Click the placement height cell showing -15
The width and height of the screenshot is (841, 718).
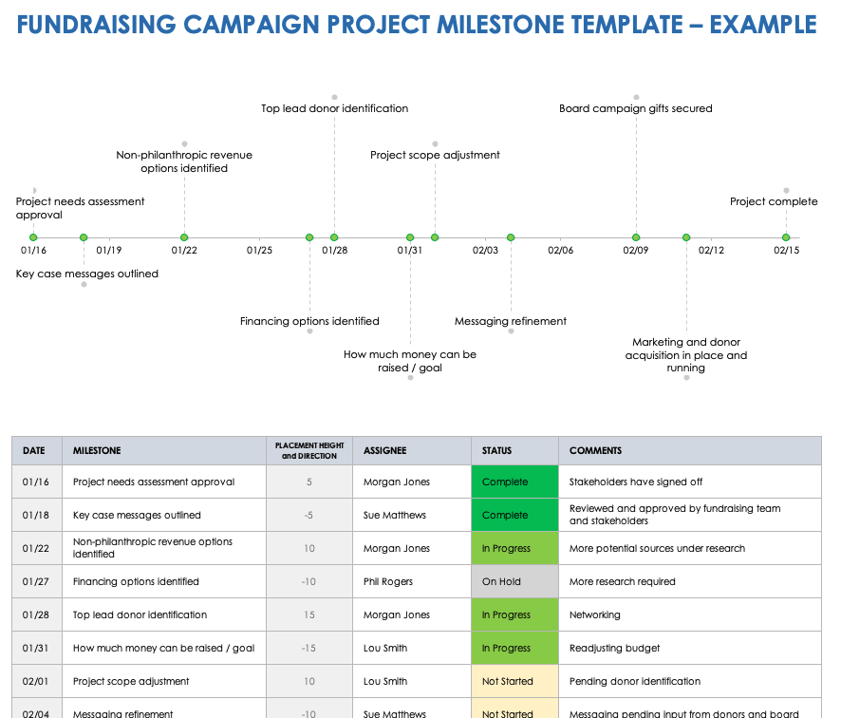pos(309,648)
